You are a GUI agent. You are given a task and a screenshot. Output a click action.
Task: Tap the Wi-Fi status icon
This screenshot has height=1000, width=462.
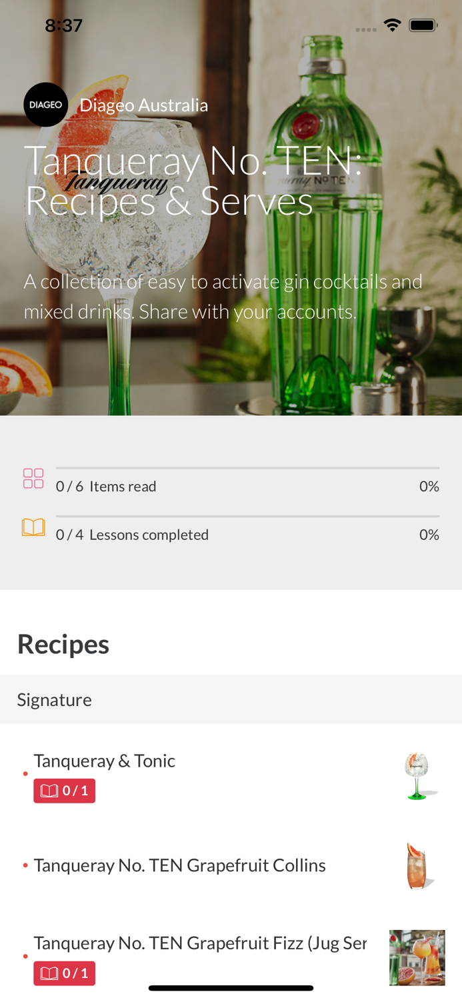[x=392, y=25]
